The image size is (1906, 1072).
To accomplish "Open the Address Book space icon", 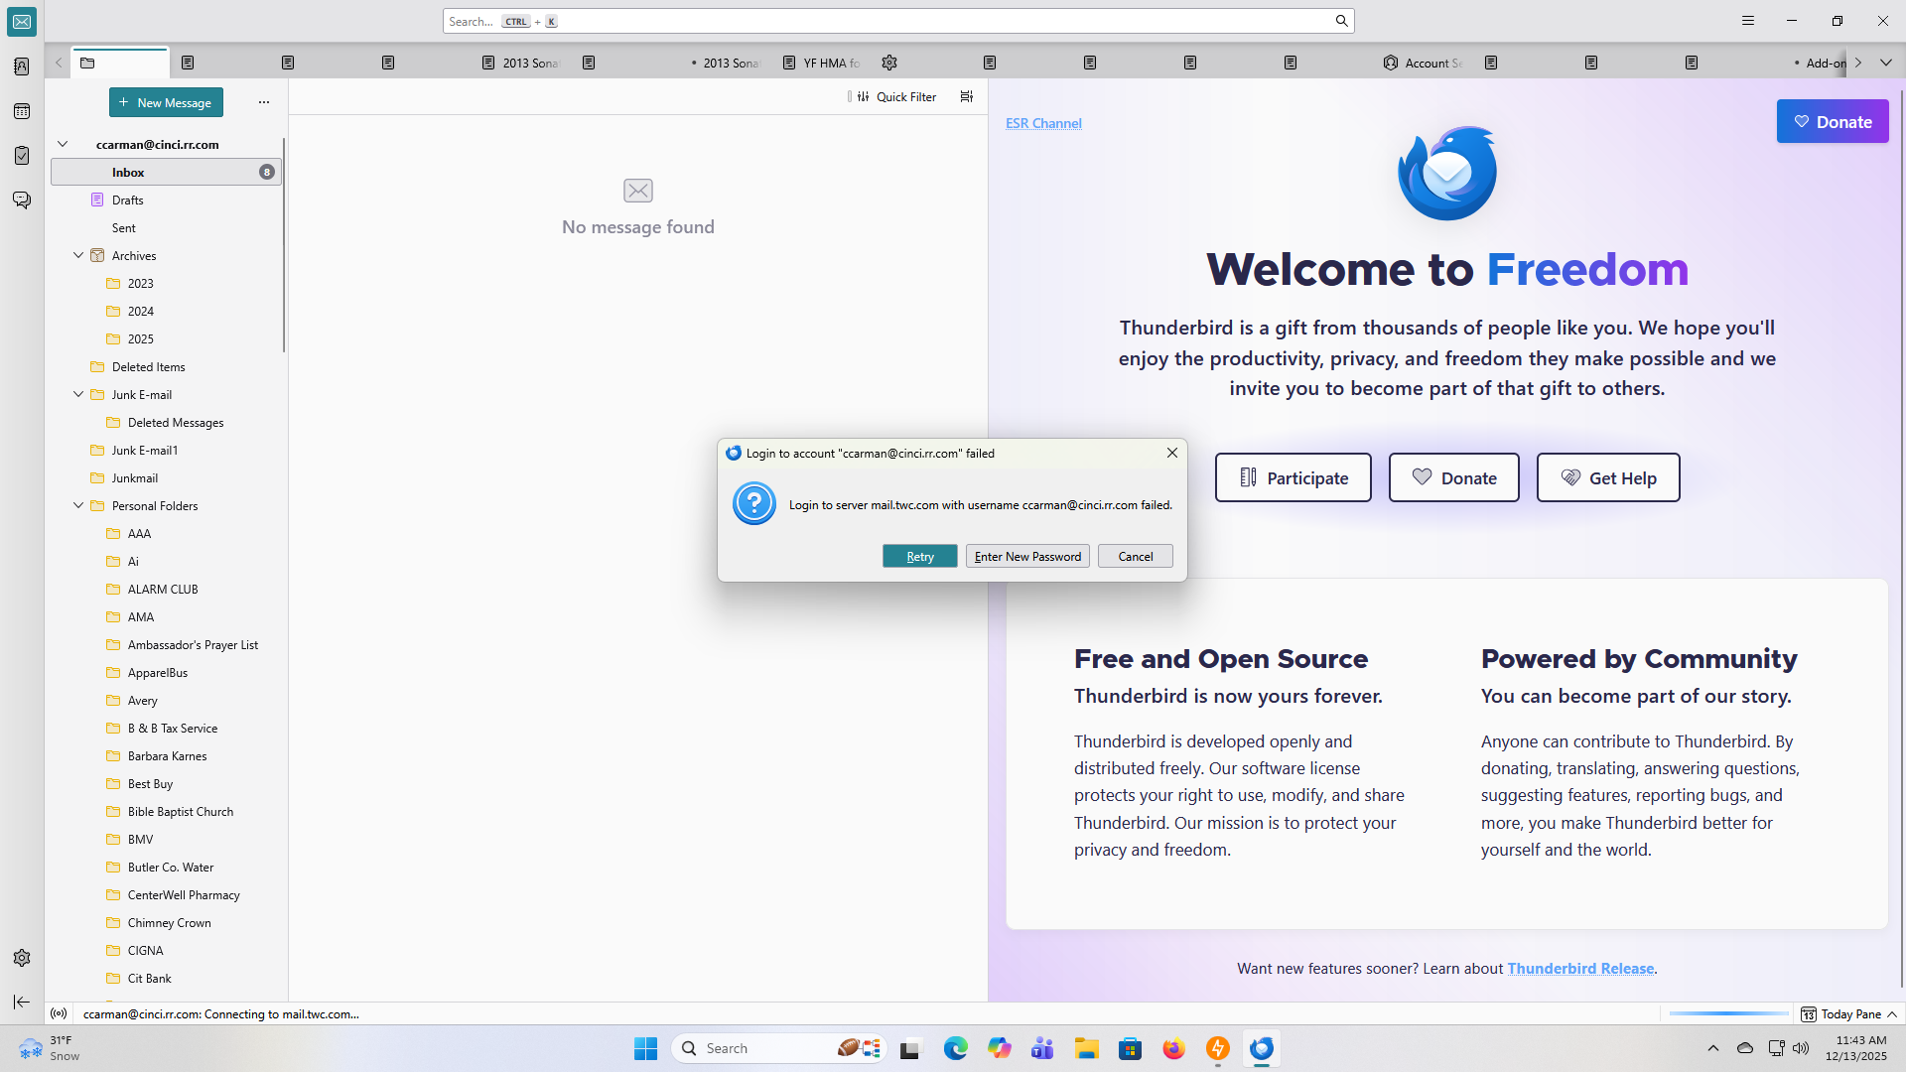I will [x=22, y=67].
